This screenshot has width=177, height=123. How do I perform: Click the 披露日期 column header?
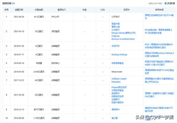(19, 10)
